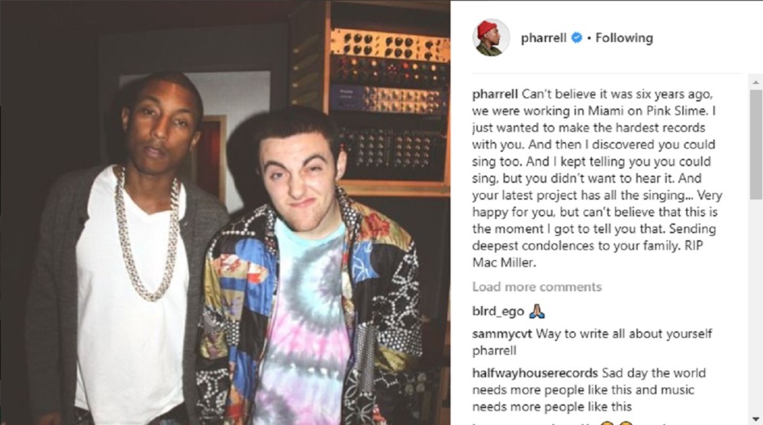Click pharrell username starting the caption
This screenshot has width=763, height=425.
click(495, 94)
